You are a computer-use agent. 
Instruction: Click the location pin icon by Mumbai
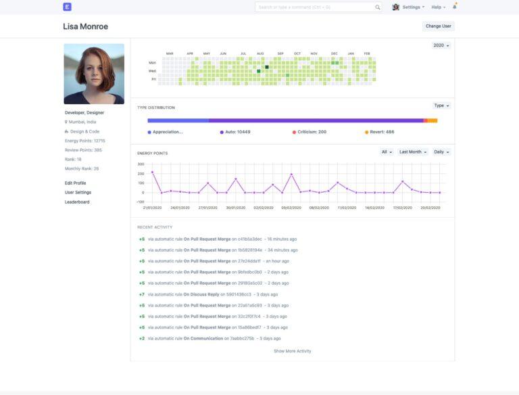(x=66, y=122)
